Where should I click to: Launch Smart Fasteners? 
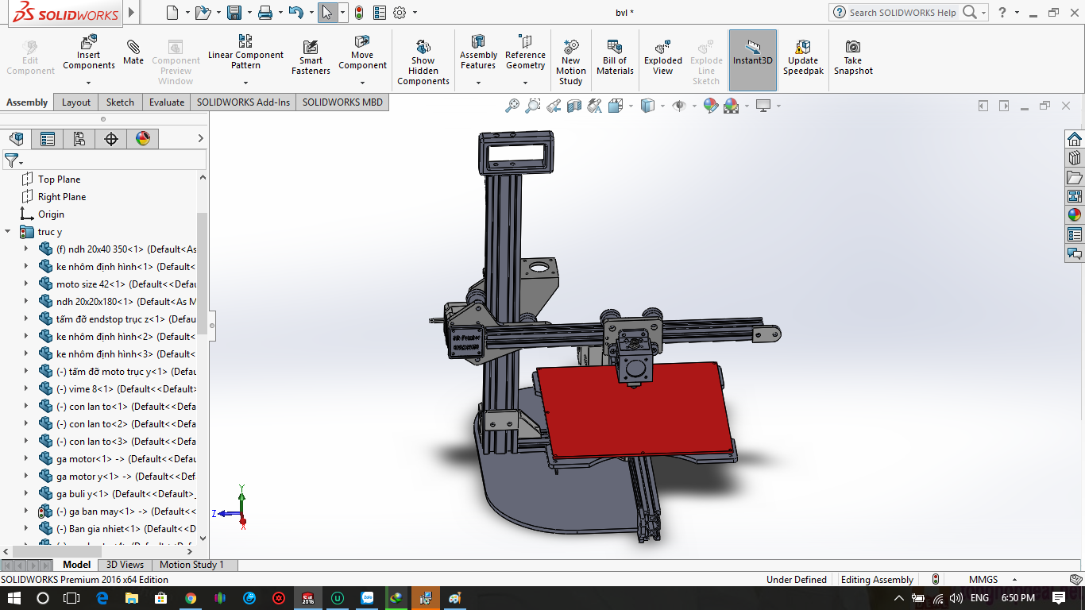(311, 56)
